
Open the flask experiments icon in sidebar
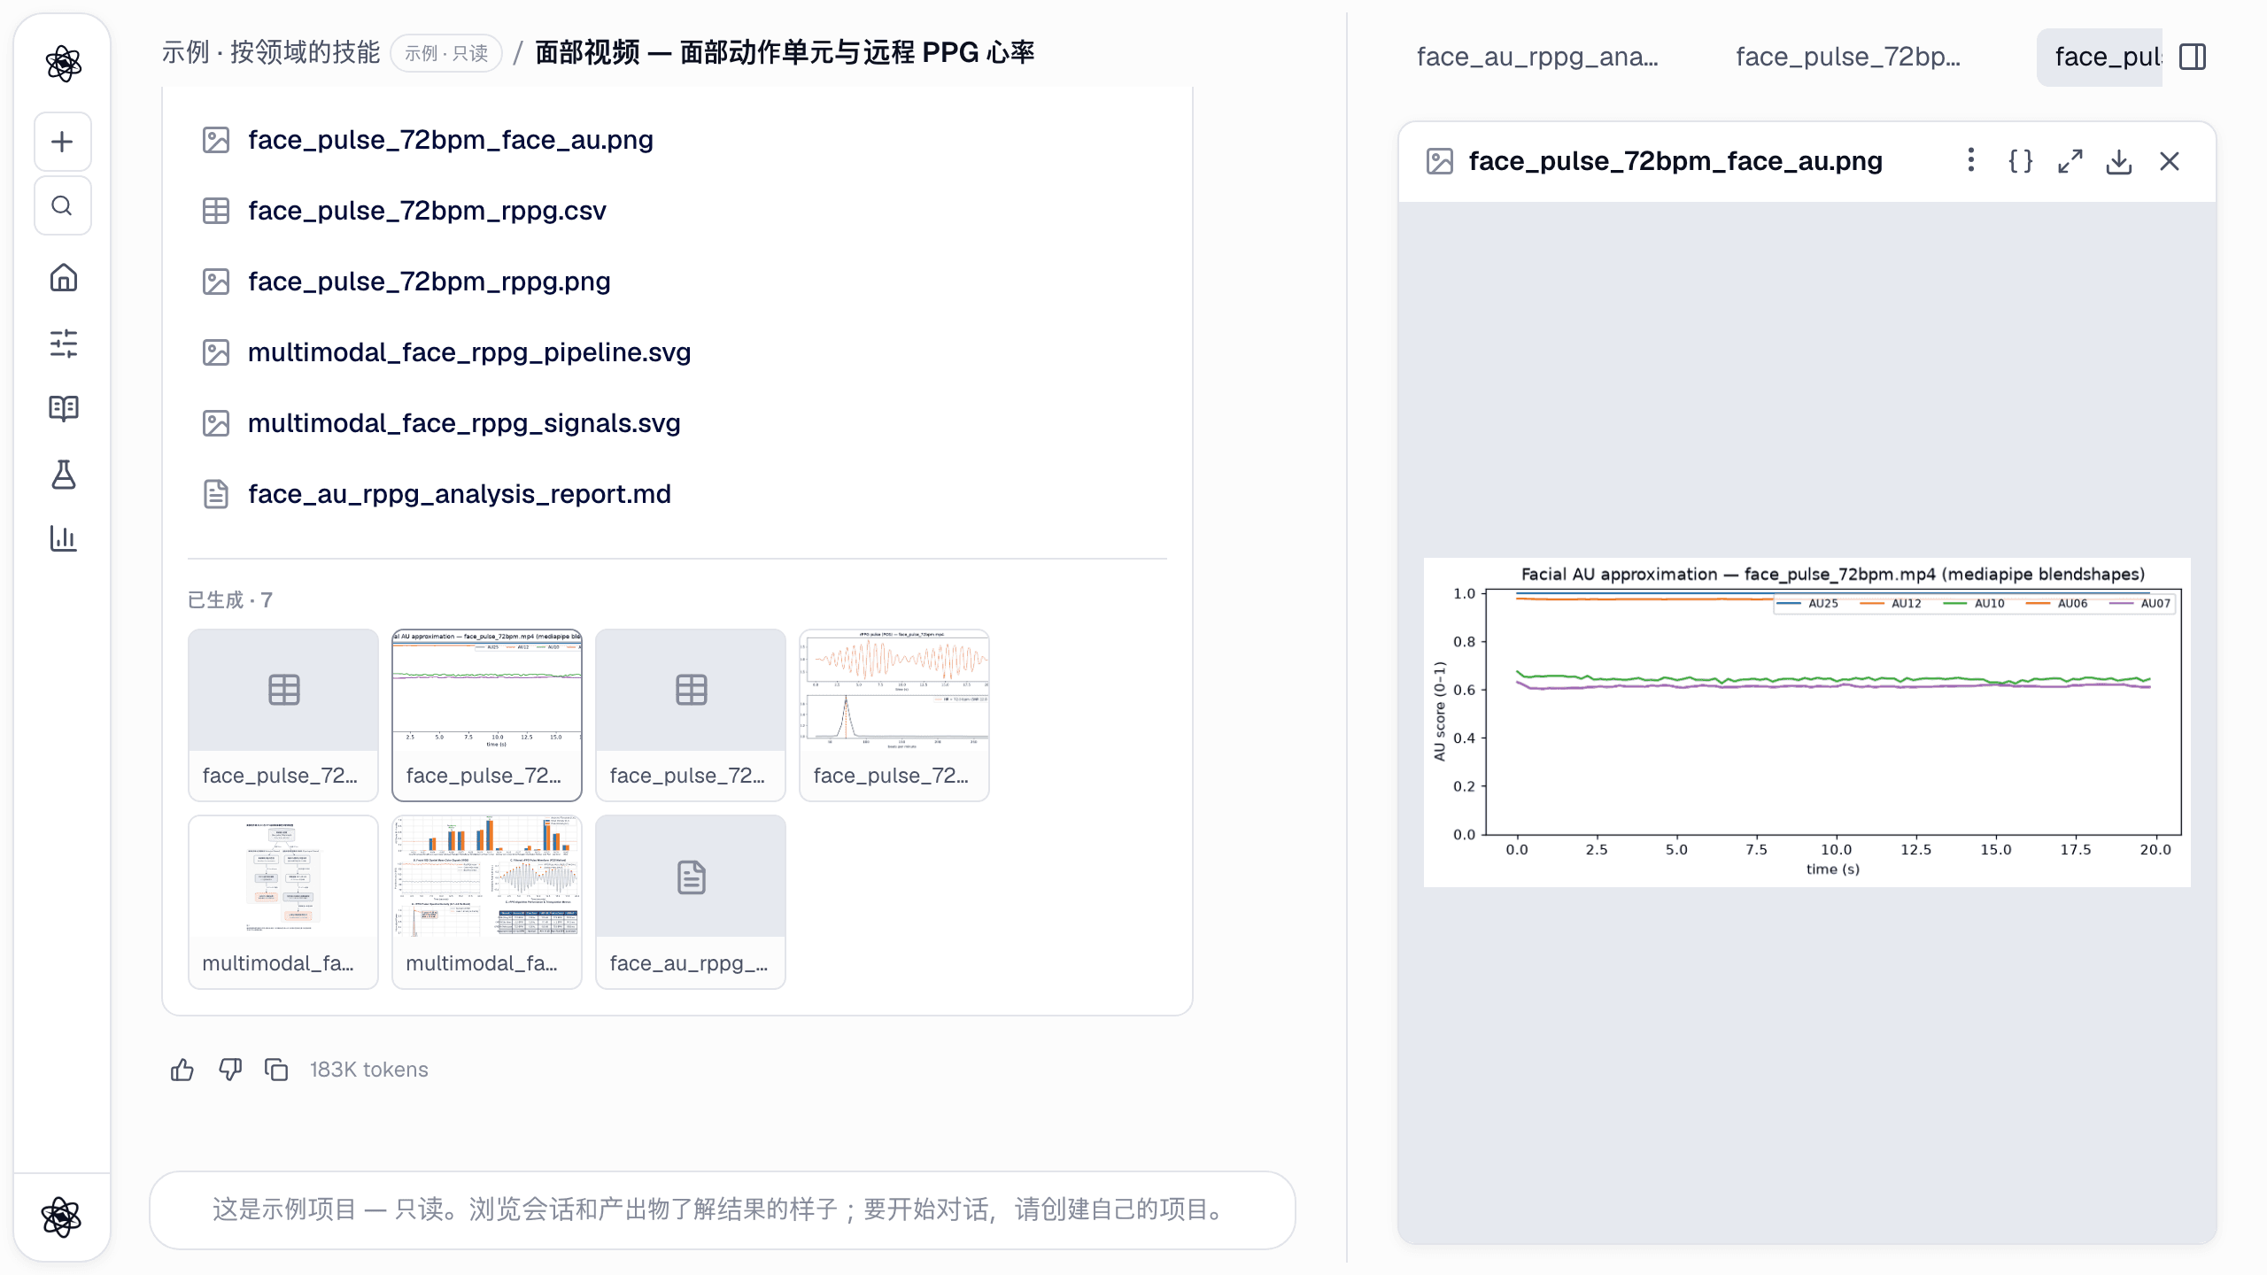(x=63, y=474)
